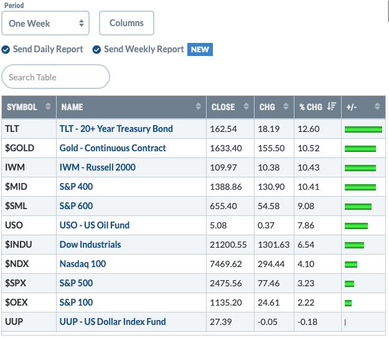The width and height of the screenshot is (389, 338).
Task: Toggle the Send Daily Report checkbox
Action: point(6,50)
